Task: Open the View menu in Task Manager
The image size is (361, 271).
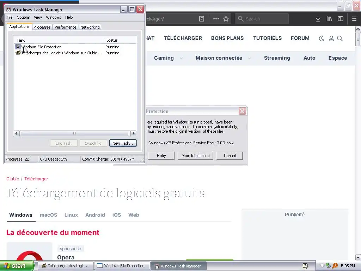Action: (38, 17)
